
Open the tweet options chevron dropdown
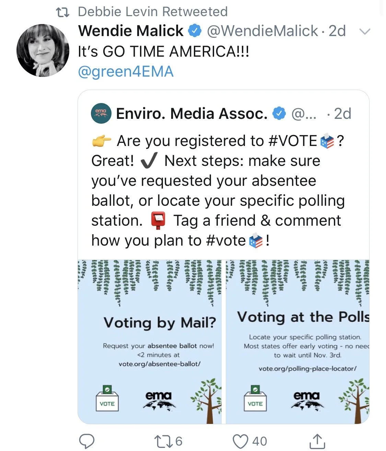pos(364,32)
